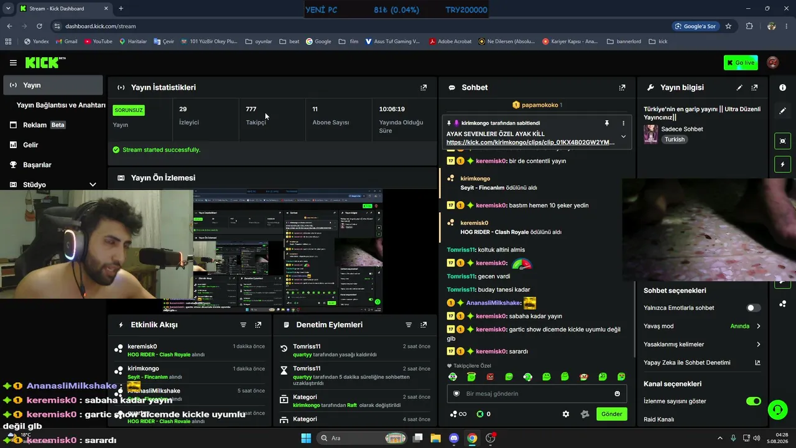Reload the dashboard page
This screenshot has height=448, width=796.
[39, 26]
